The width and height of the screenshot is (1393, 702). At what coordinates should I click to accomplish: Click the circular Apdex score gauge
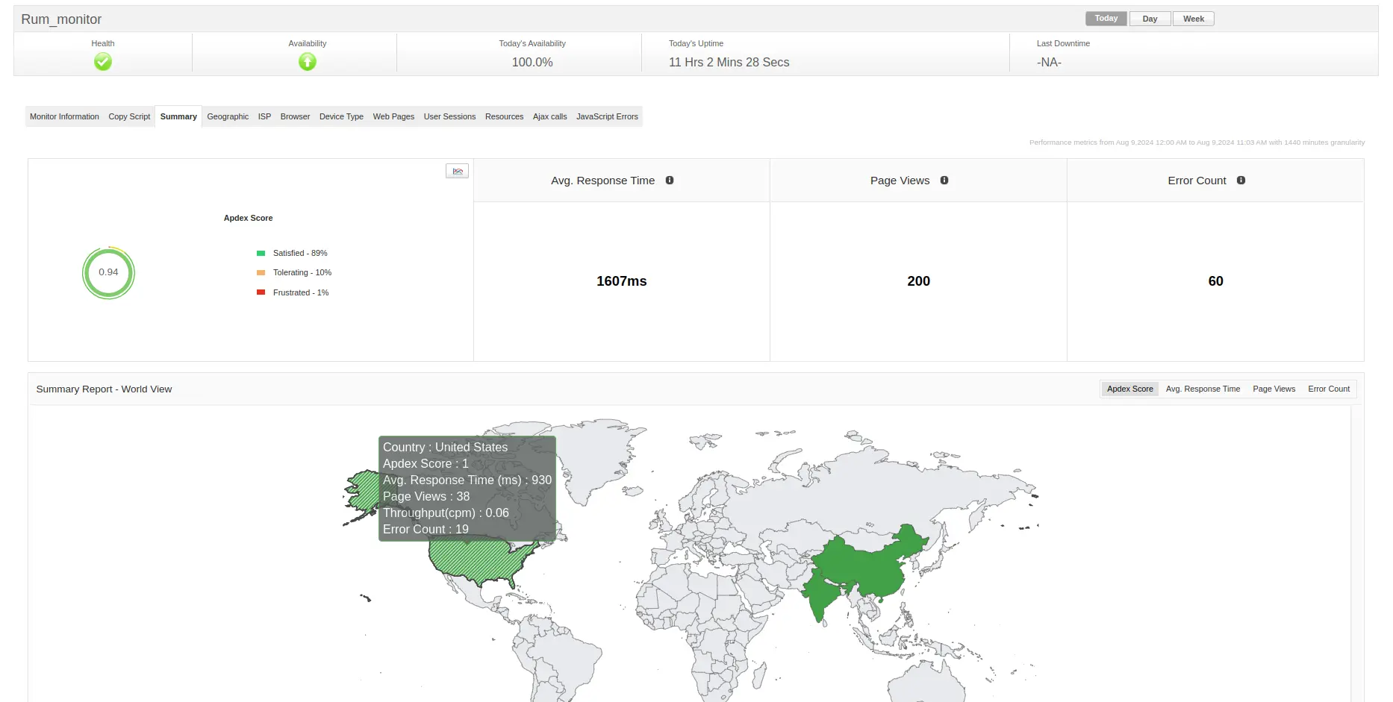click(x=108, y=273)
